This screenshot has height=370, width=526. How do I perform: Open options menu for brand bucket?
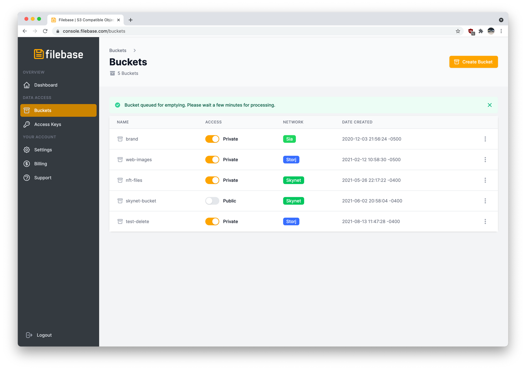coord(485,139)
